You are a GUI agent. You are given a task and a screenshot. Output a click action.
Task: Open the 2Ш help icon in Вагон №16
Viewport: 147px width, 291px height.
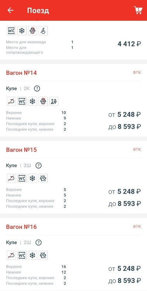[x=38, y=242]
